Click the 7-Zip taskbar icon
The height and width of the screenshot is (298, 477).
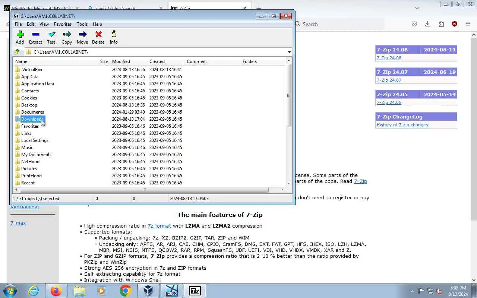tap(195, 291)
